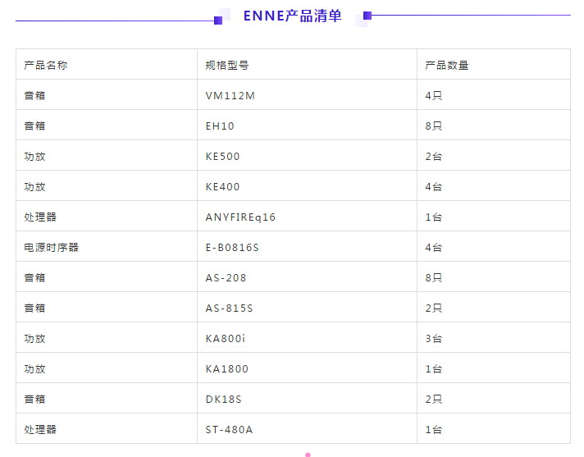Select the 规格型号 column header
Viewport: 584px width, 457px height.
(227, 65)
